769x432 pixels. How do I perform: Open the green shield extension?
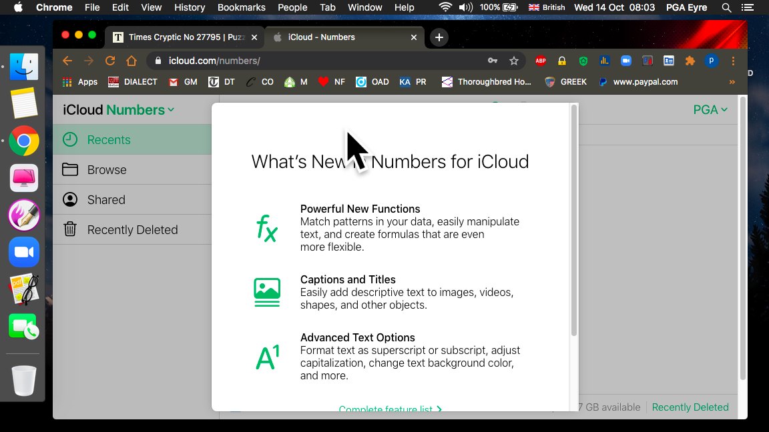pos(583,61)
